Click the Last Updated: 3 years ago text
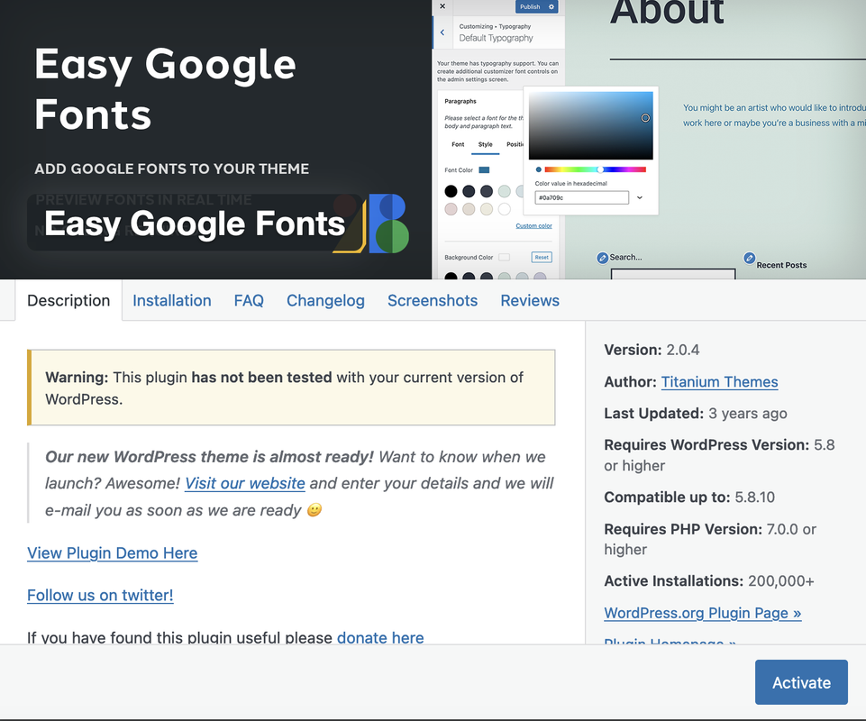 [696, 414]
